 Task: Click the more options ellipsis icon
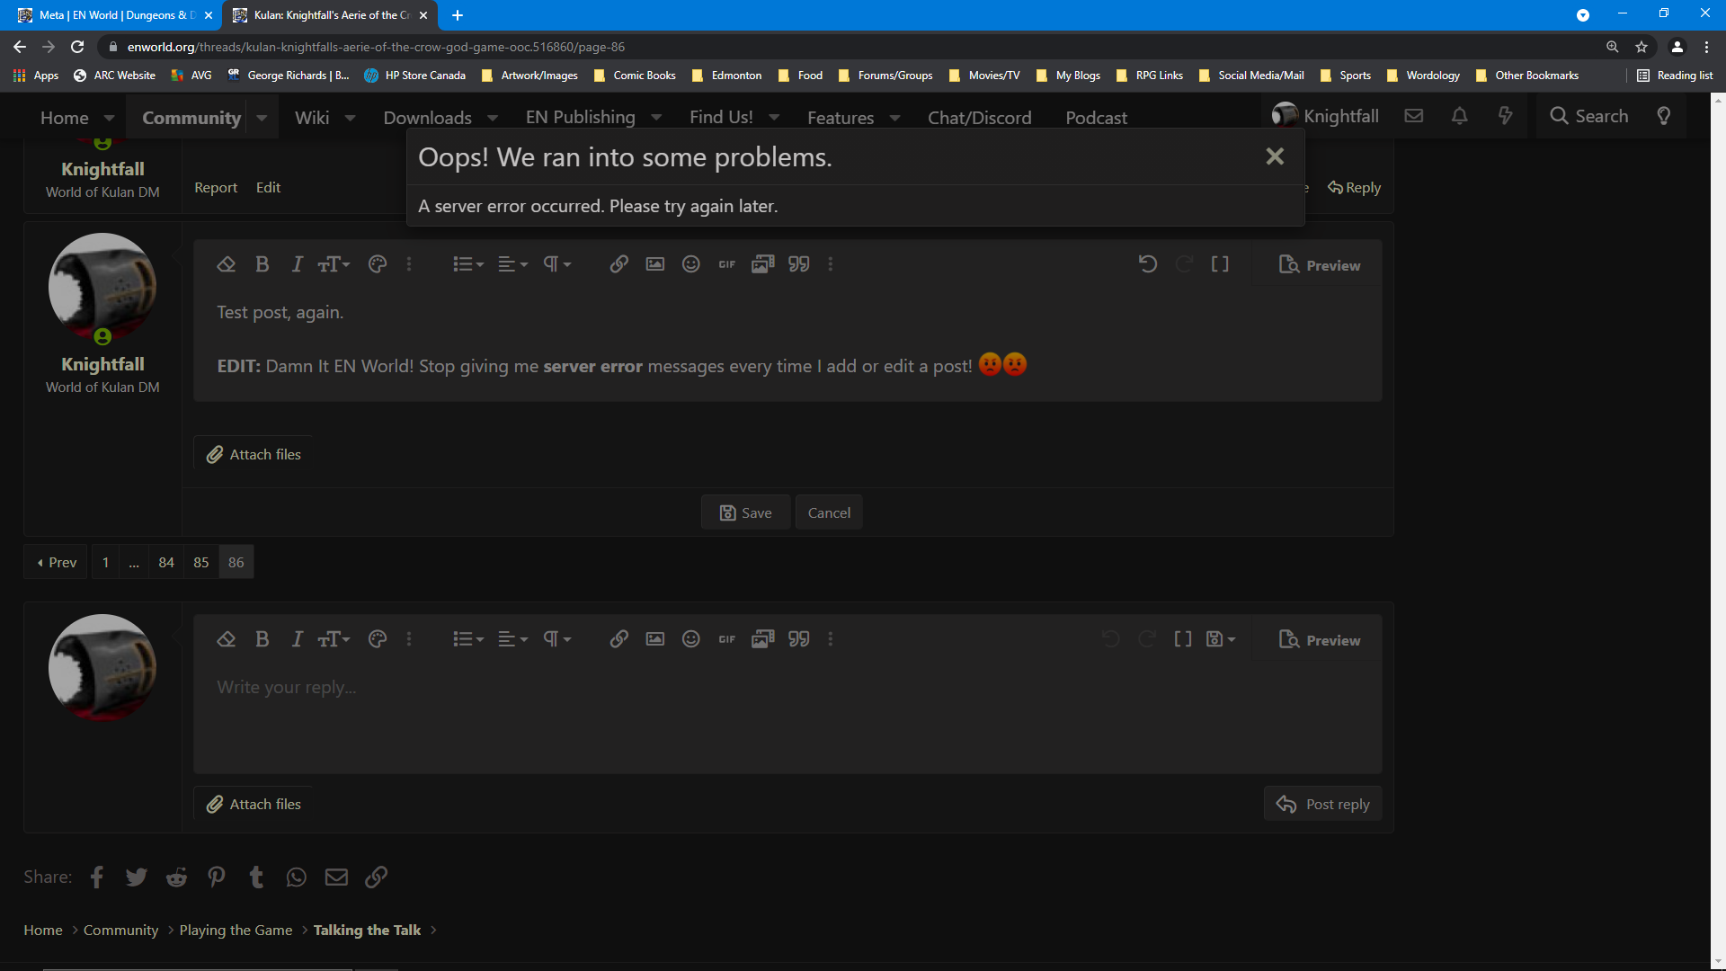[x=830, y=263]
